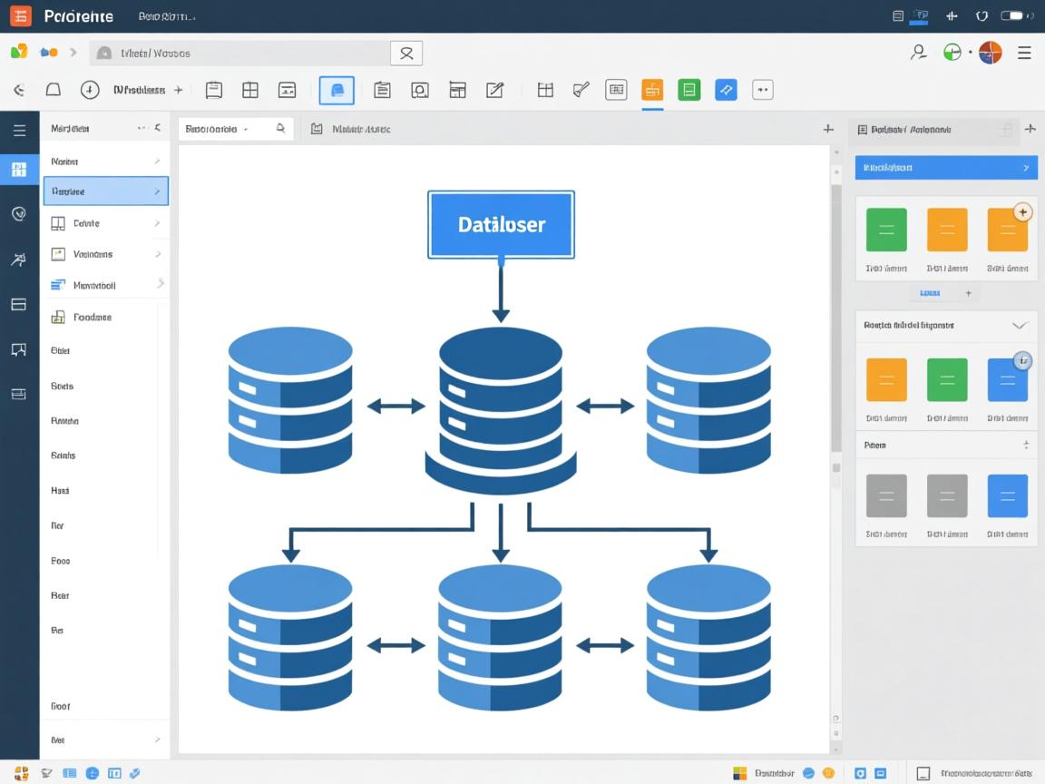
Task: Click the first gray swatch in bottom section
Action: (886, 495)
